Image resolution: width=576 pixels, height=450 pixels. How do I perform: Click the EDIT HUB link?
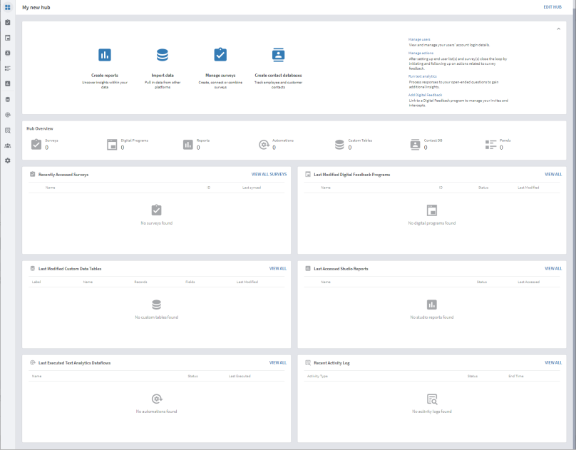coord(552,7)
